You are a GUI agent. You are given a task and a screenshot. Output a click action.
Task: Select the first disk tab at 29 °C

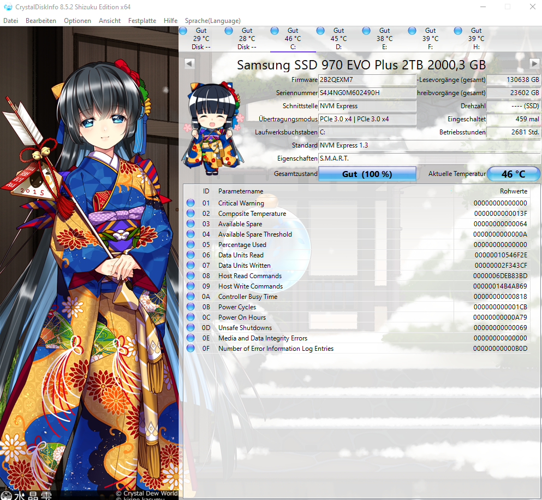click(201, 39)
